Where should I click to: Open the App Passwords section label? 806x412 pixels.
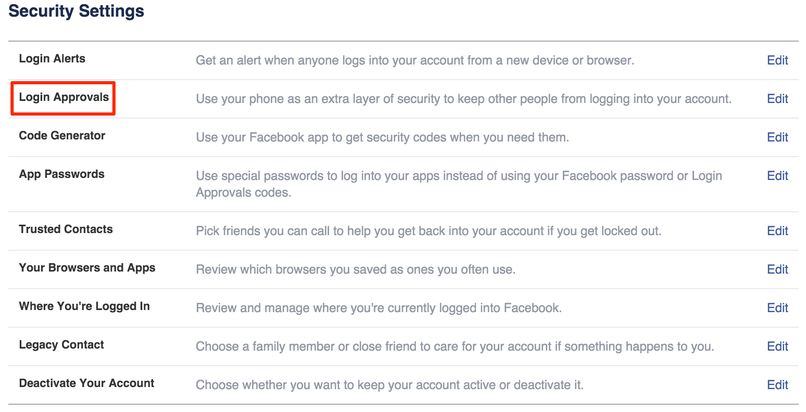tap(61, 174)
